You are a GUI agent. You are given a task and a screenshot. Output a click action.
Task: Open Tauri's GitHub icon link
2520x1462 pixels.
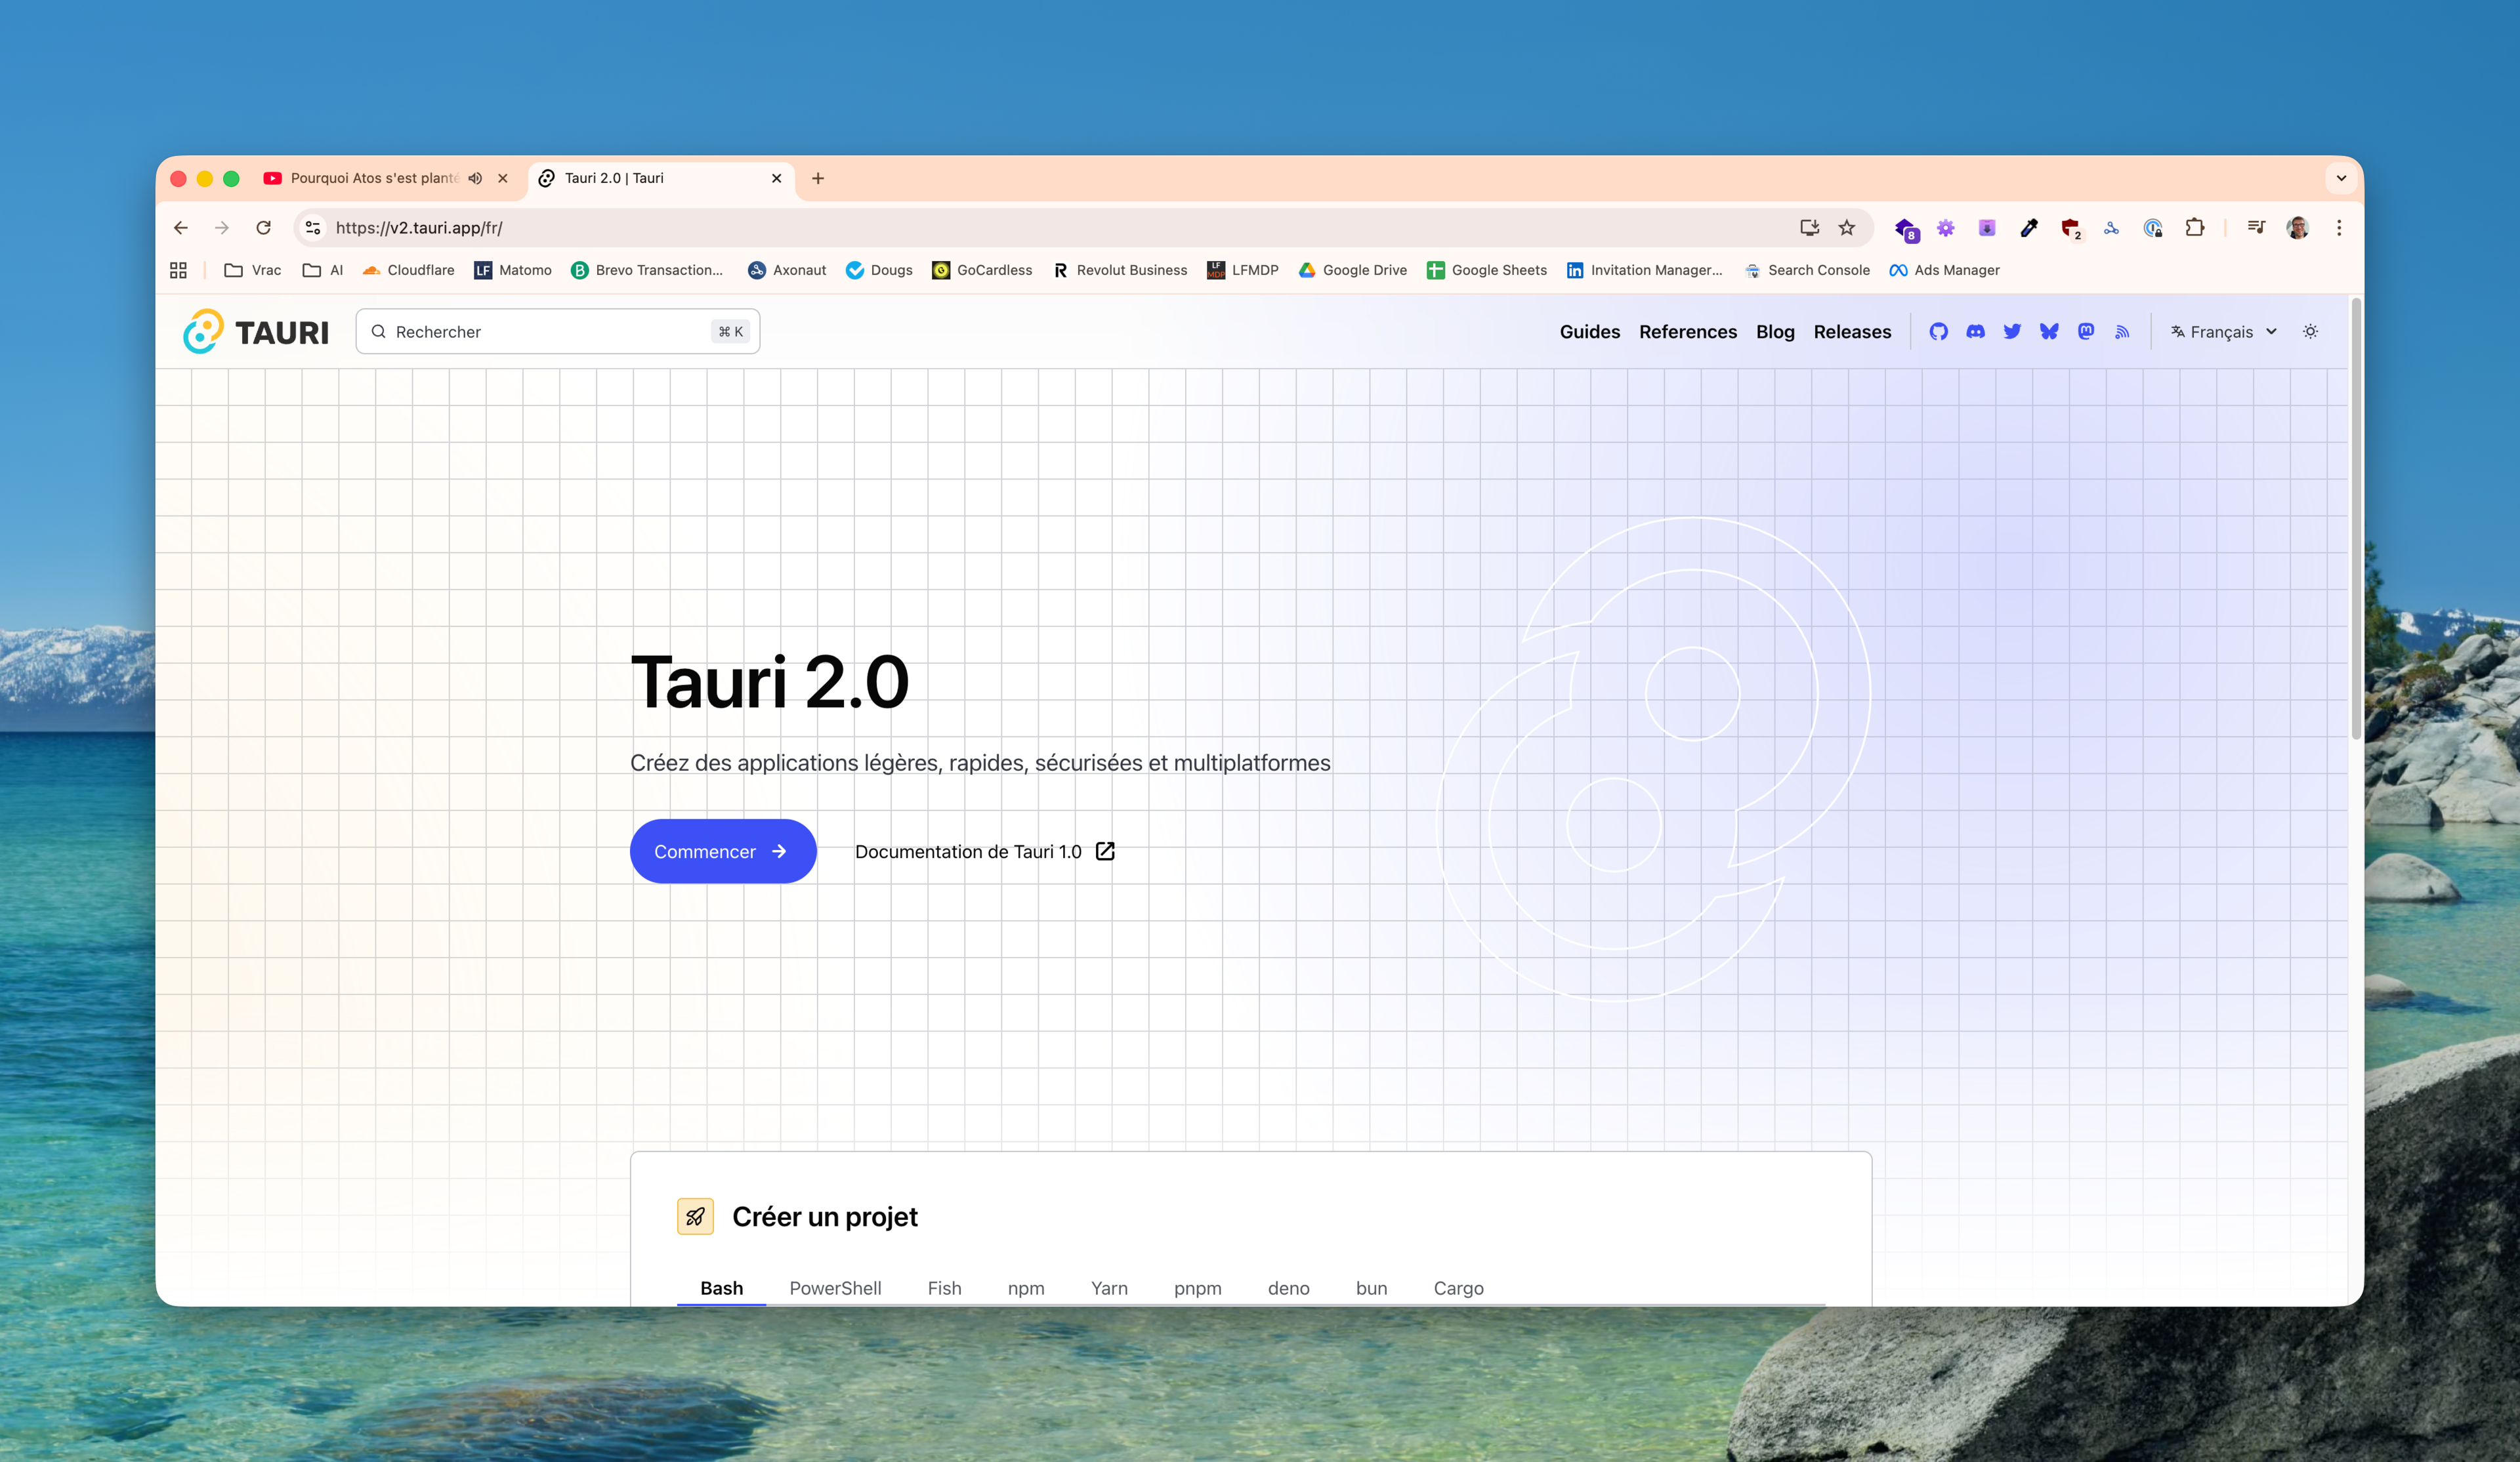point(1938,332)
